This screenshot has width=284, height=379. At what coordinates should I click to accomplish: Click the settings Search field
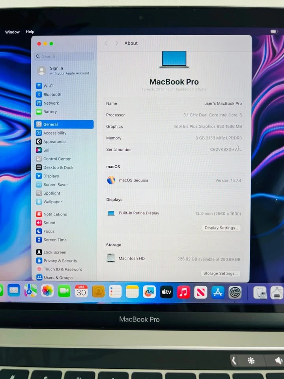[64, 56]
